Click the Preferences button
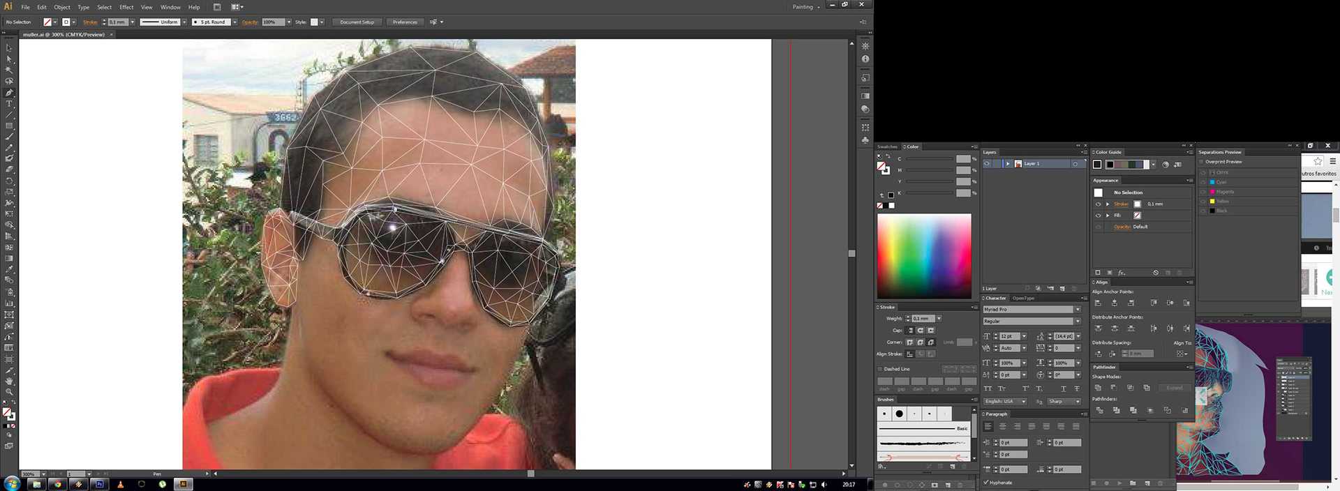Viewport: 1340px width, 491px height. [x=405, y=22]
